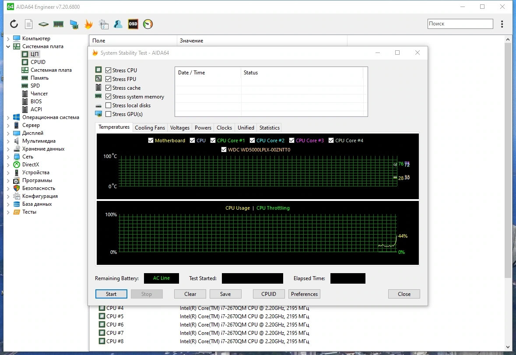Toggle Motherboard temperature graph checkbox
This screenshot has height=355, width=516.
coord(151,141)
